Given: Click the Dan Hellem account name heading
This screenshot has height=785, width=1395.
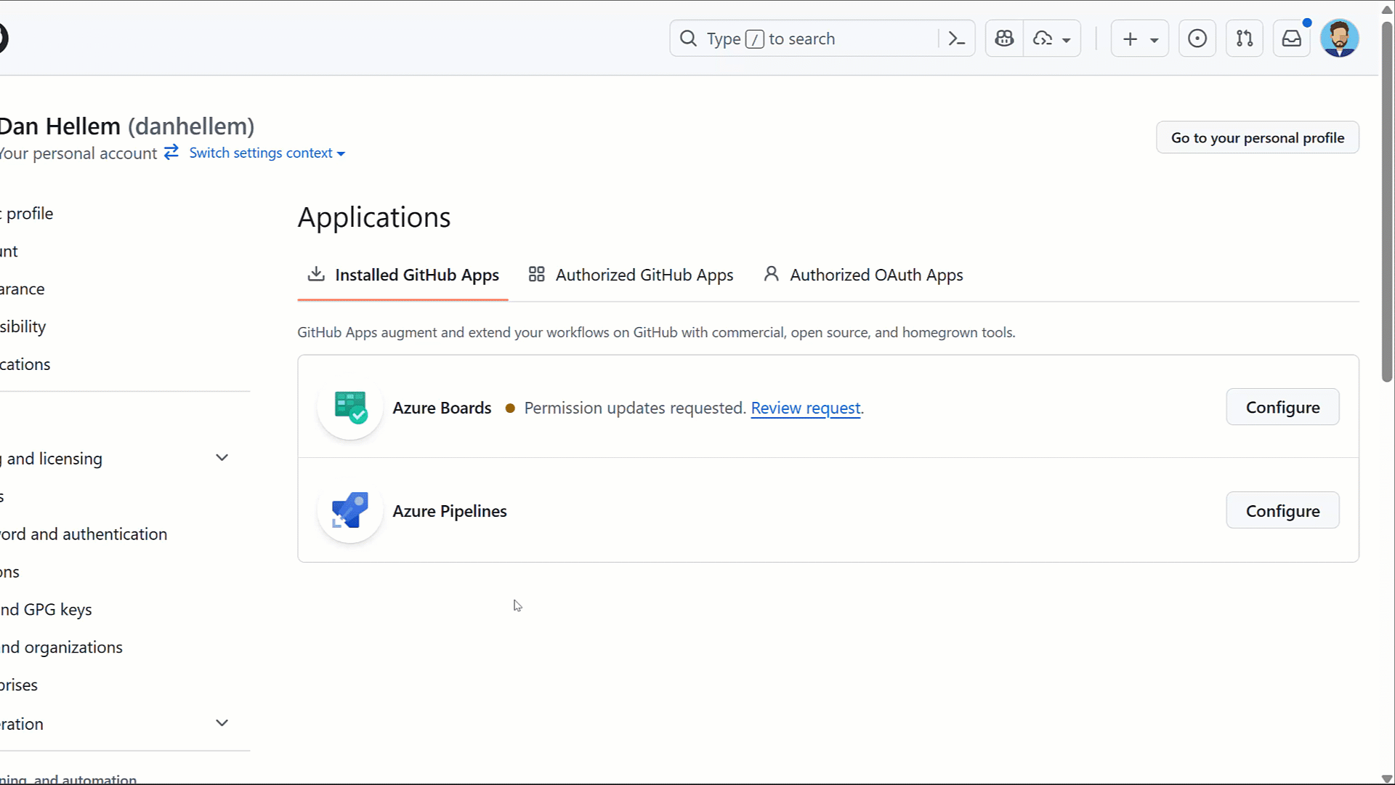Looking at the screenshot, I should point(127,126).
